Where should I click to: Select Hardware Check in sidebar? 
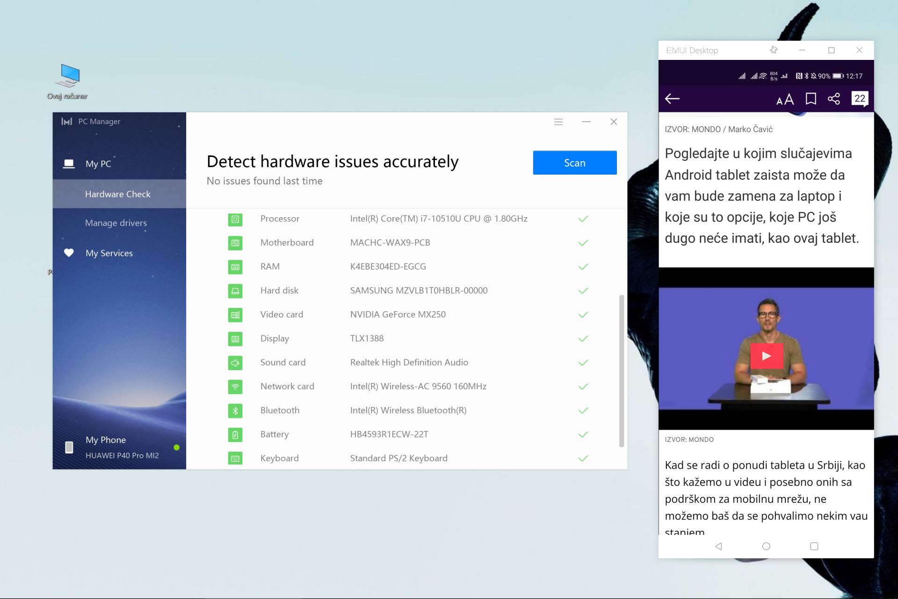(118, 194)
